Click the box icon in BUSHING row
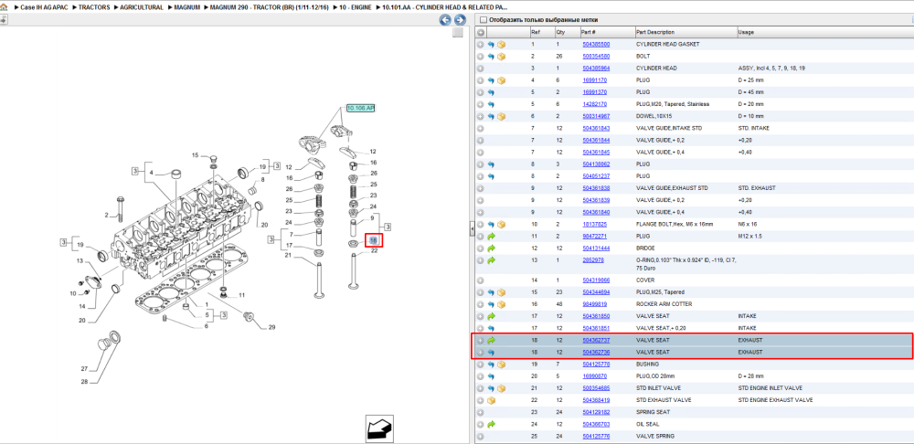The width and height of the screenshot is (914, 444). 501,365
